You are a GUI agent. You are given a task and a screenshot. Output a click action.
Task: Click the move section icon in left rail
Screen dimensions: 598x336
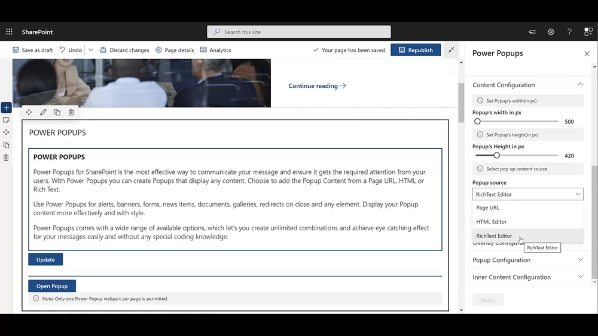(x=6, y=132)
